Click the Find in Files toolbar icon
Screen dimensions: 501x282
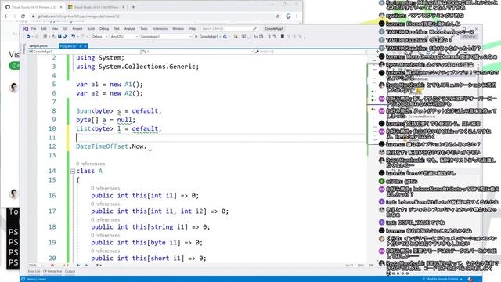[x=236, y=37]
